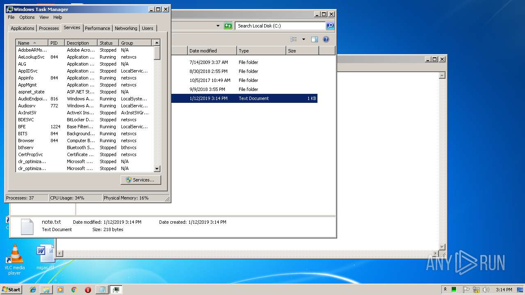Select the BFE service row
Viewport: 525px width, 295px height.
[x=84, y=127]
